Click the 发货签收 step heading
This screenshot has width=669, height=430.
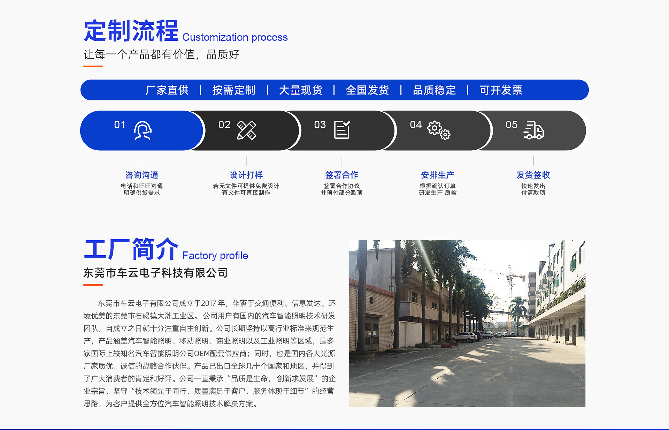point(533,175)
